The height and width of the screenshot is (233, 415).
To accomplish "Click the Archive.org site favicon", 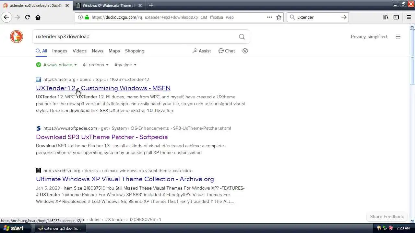I will point(39,171).
